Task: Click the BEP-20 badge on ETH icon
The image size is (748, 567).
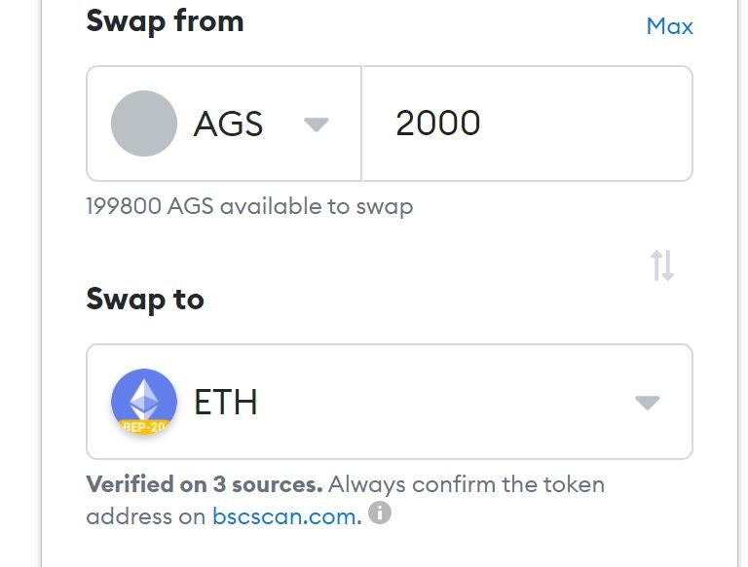Action: pyautogui.click(x=144, y=427)
